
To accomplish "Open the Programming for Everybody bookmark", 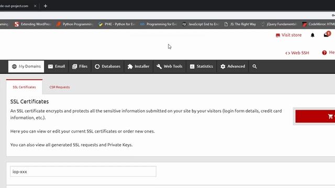I will coord(158,24).
